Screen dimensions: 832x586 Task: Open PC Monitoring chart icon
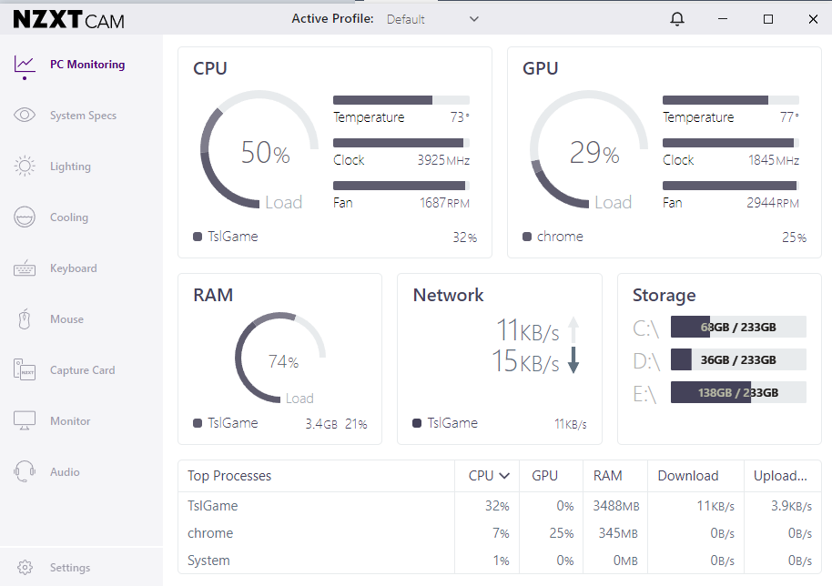click(x=25, y=65)
